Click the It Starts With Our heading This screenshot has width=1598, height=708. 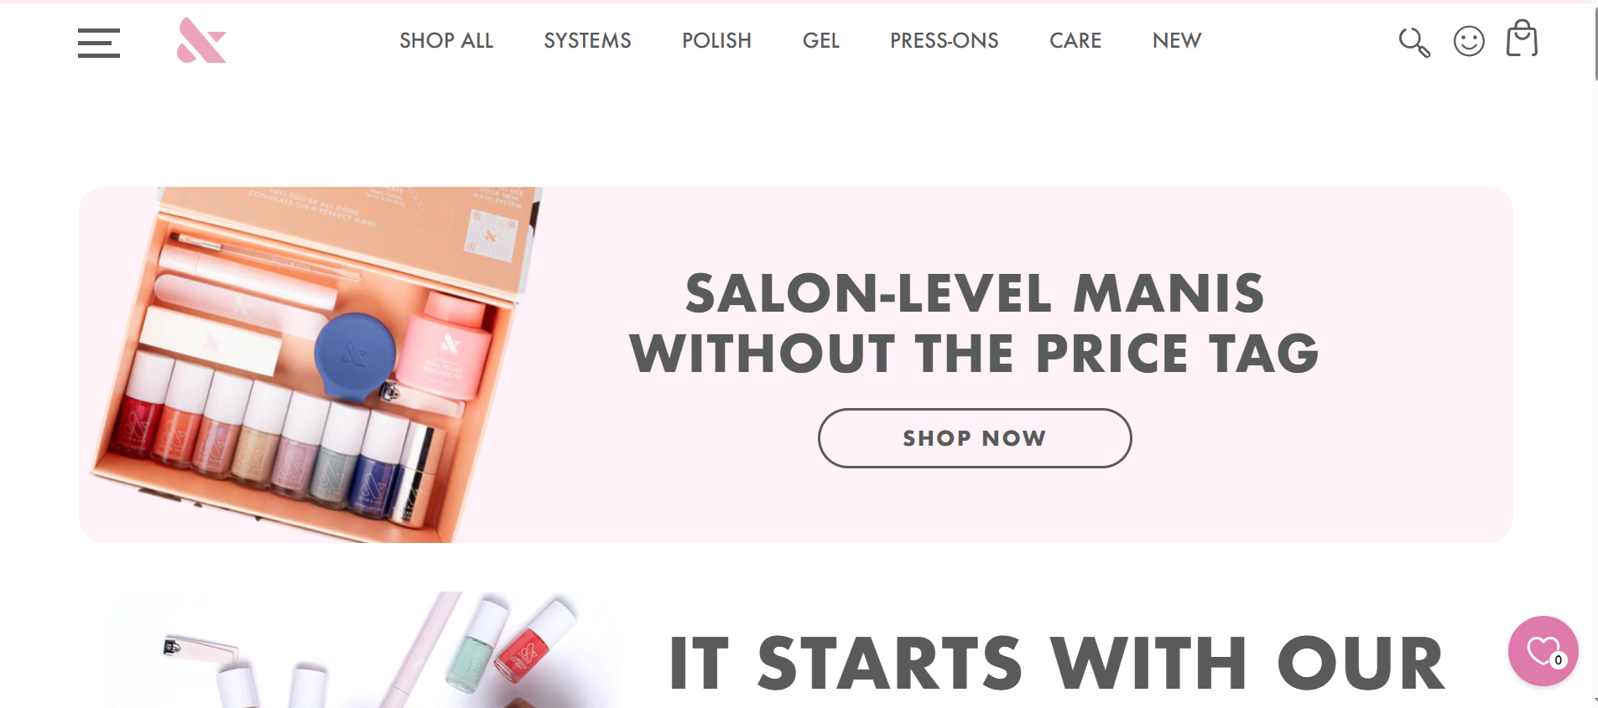point(1057,664)
